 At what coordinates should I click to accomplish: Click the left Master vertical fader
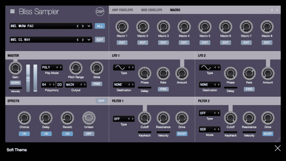pyautogui.click(x=28, y=78)
